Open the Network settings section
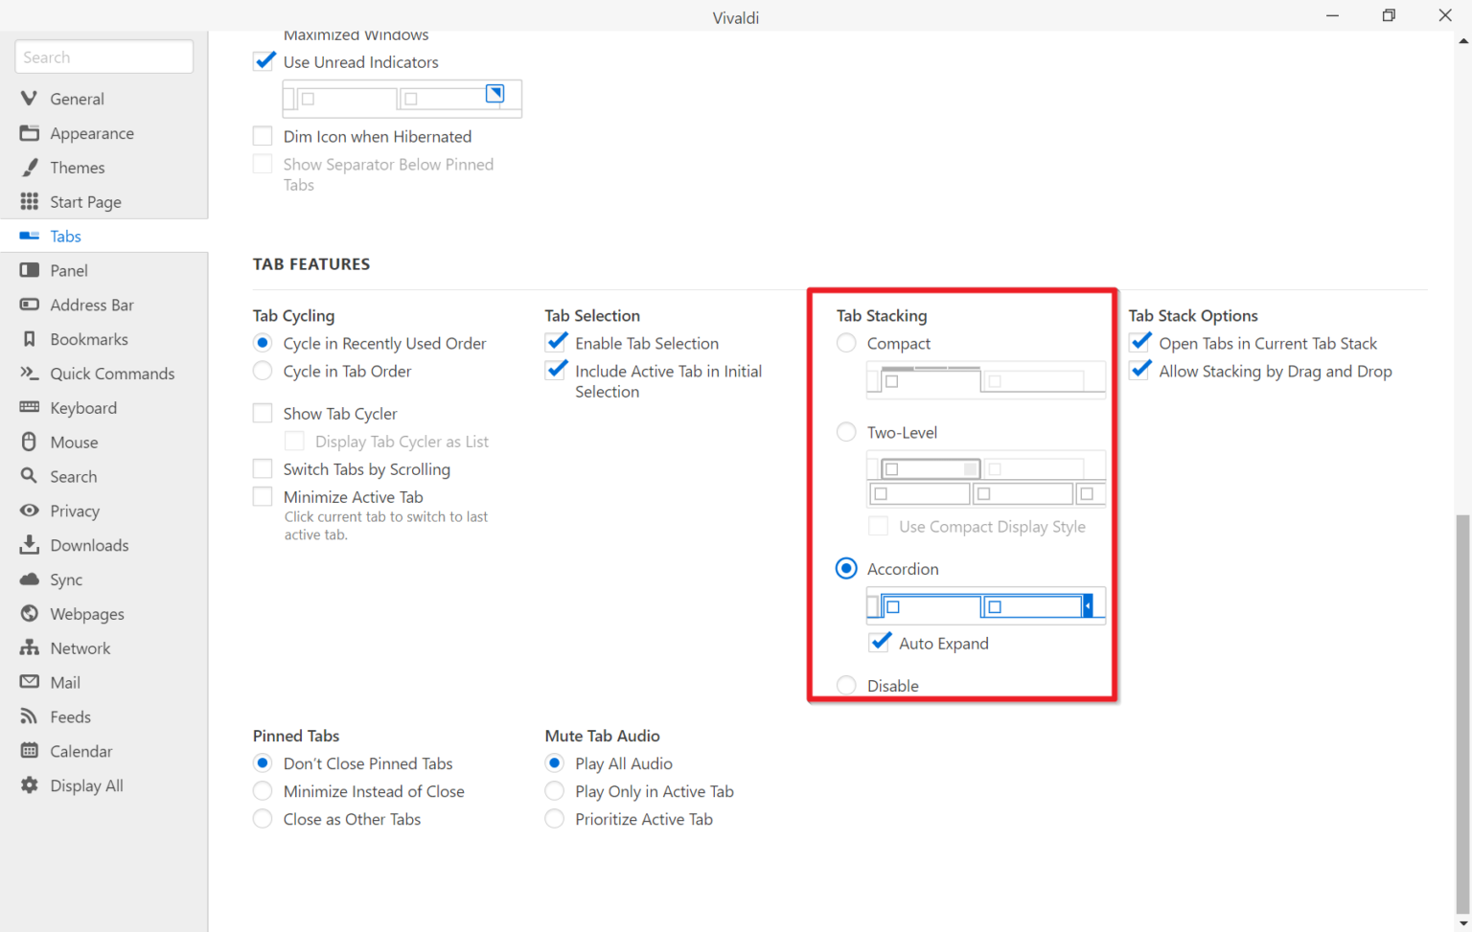1472x932 pixels. 80,648
